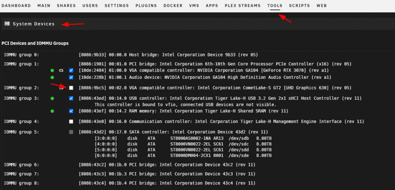Uncheck the USB 3.2 xHCI Host Controller
This screenshot has height=190, width=395.
click(x=71, y=98)
